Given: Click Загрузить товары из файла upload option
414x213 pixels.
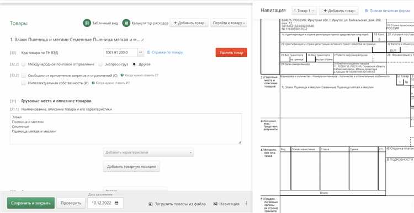Looking at the screenshot, I should [x=177, y=204].
